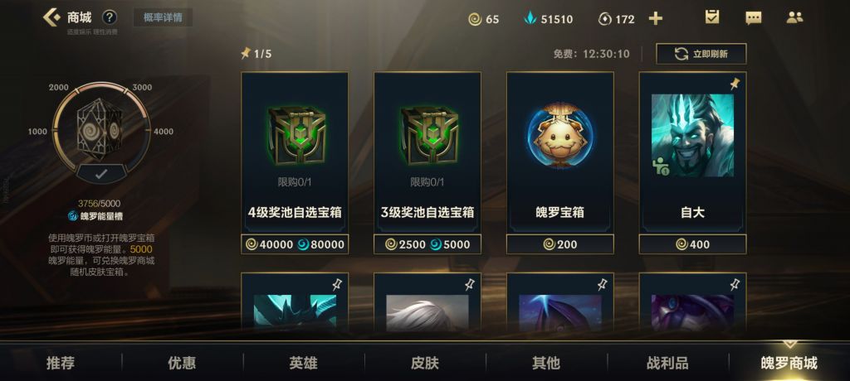850x381 pixels.
Task: Tap the Poro energy circular progress gauge
Action: pos(100,130)
